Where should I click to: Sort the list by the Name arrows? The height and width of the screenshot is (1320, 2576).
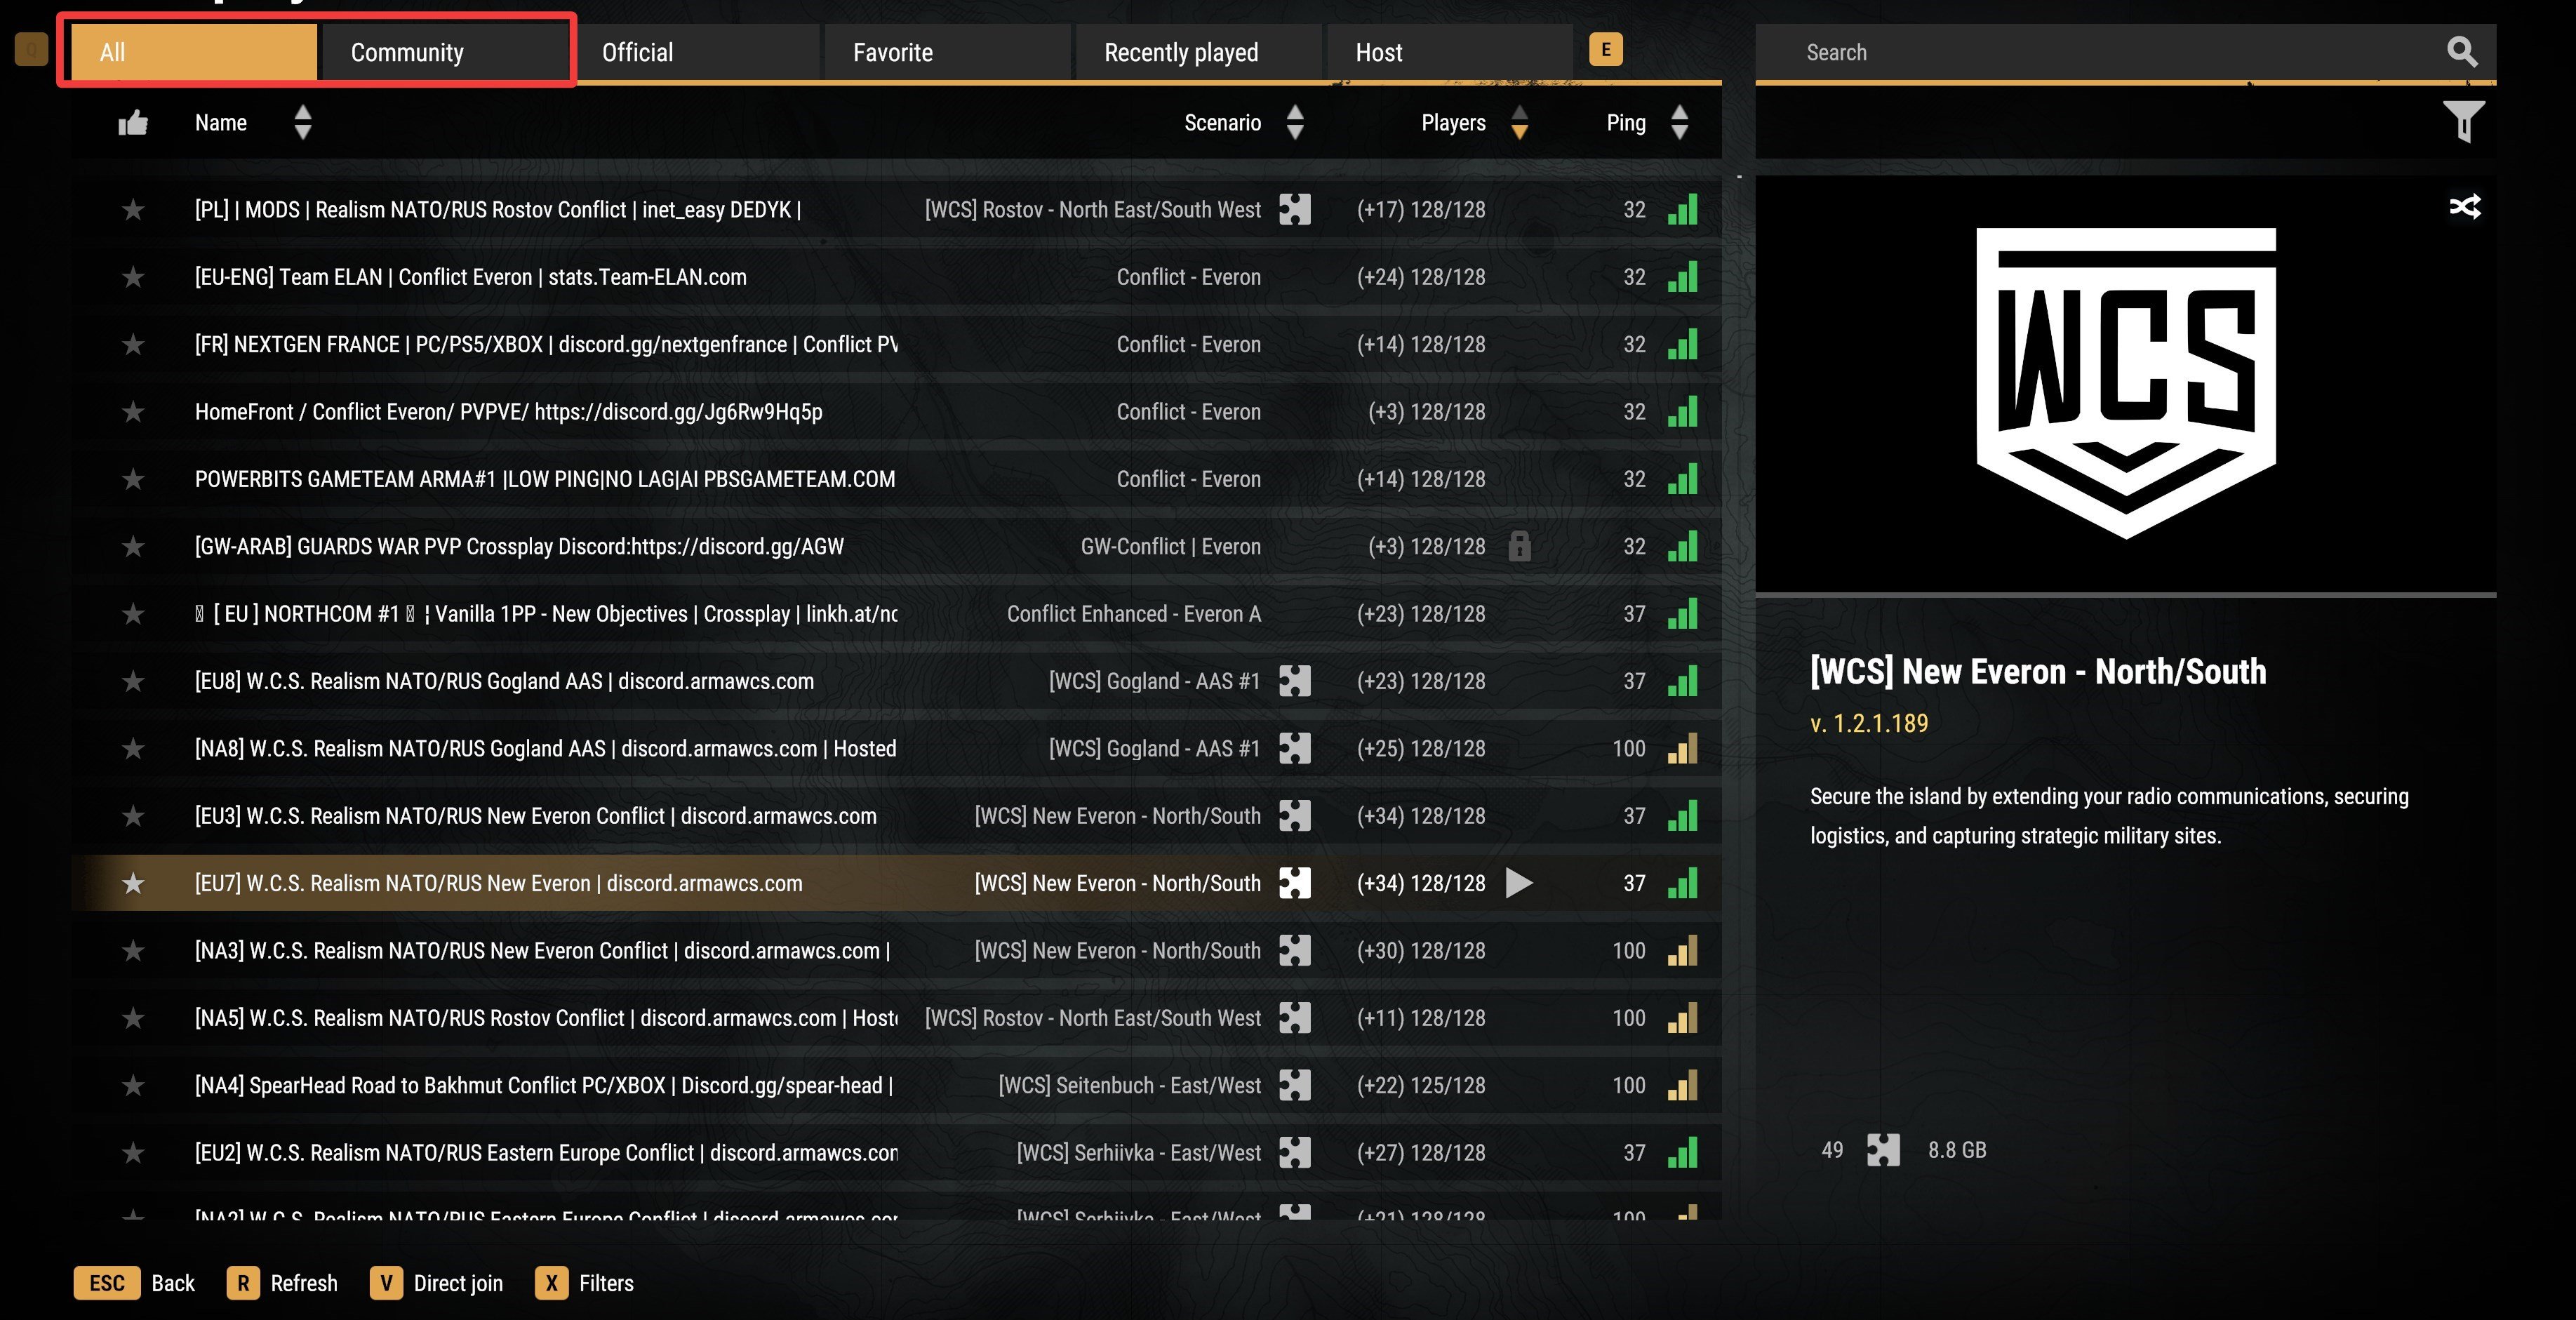303,123
